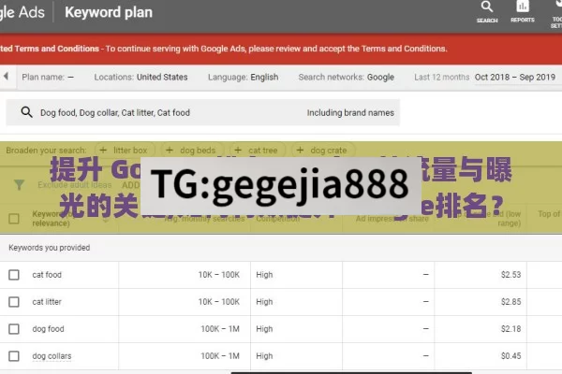Add 'cat tree' to broaden search
The image size is (562, 374).
point(259,151)
